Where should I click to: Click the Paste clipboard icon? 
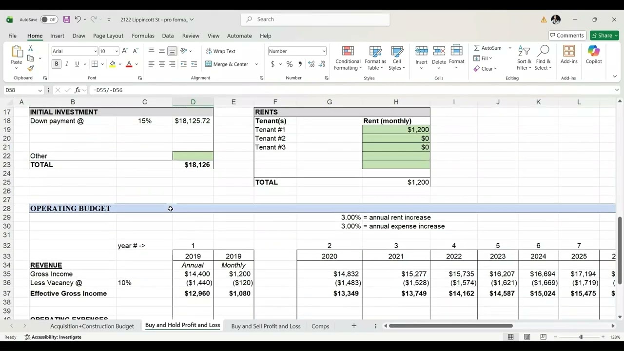click(x=17, y=52)
